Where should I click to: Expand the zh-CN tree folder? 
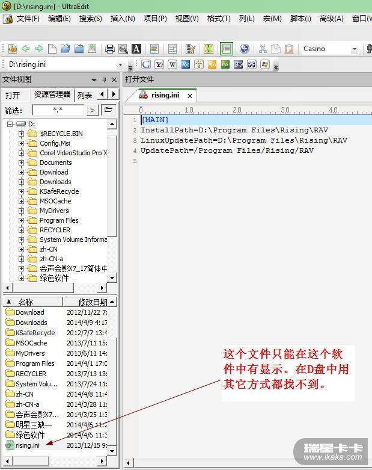coord(21,249)
